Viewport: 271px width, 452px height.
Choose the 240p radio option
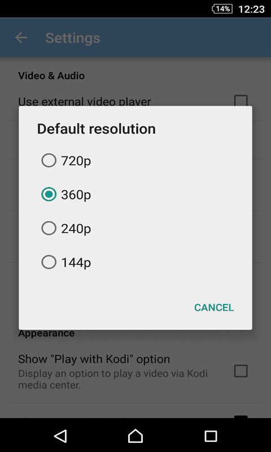click(x=49, y=229)
